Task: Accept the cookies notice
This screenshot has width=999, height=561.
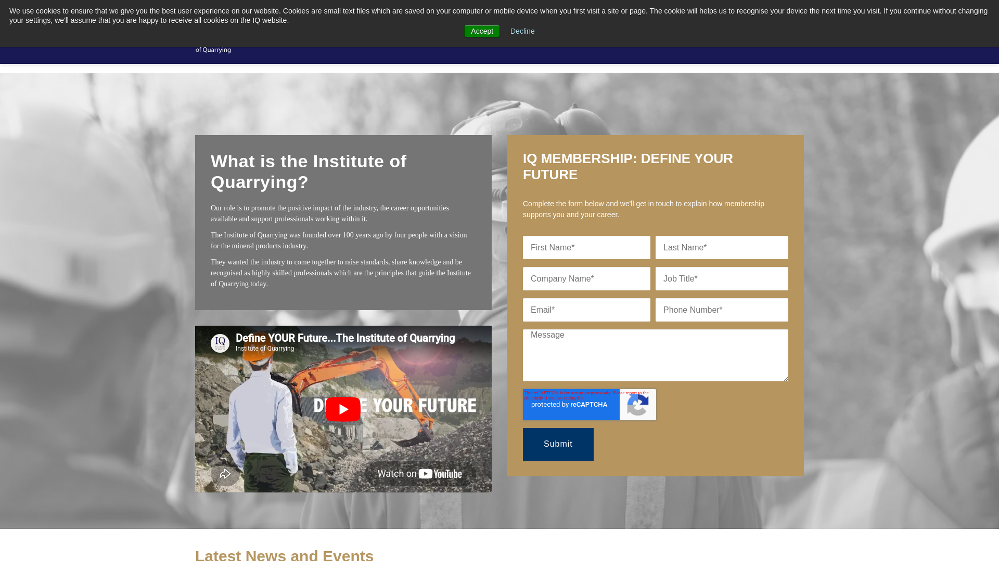Action: click(482, 31)
